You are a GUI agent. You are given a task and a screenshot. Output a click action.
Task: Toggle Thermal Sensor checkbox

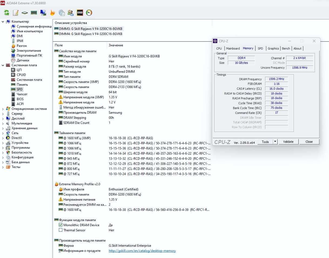click(x=60, y=230)
